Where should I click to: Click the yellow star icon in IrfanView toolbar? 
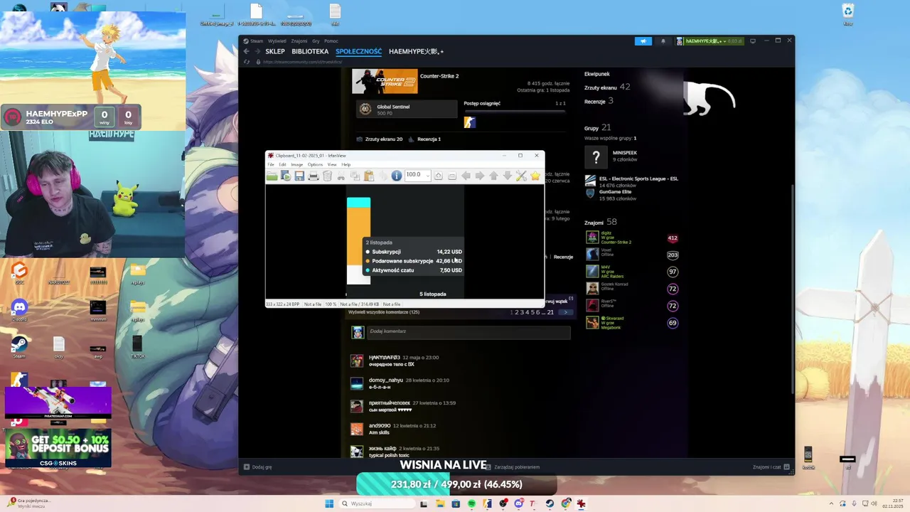[x=535, y=176]
